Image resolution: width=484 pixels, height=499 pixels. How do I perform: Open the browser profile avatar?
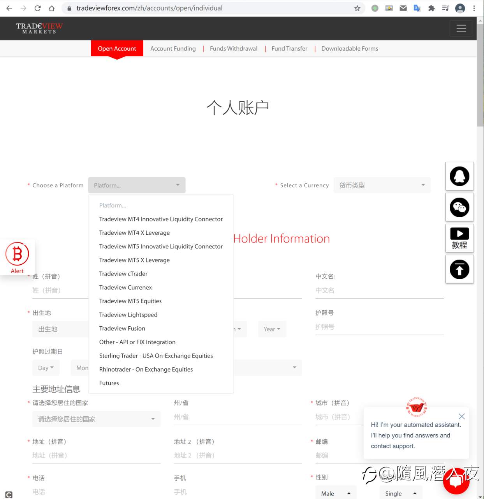tap(460, 8)
